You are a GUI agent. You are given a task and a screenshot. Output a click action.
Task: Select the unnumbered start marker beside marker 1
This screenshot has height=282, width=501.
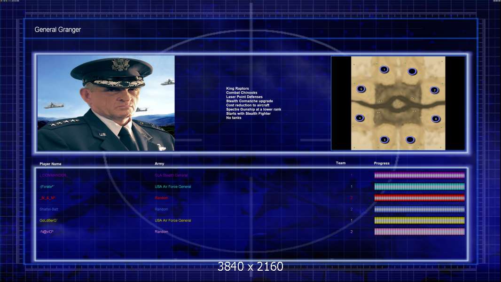coord(412,71)
